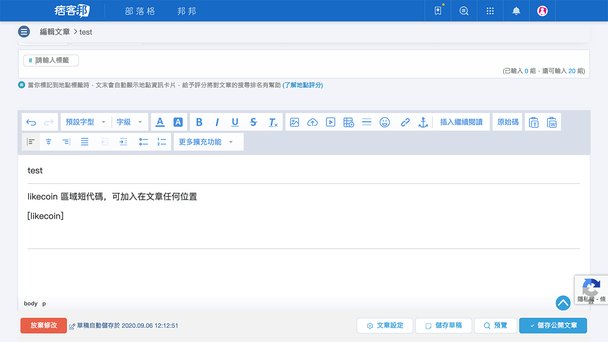Image resolution: width=608 pixels, height=342 pixels.
Task: Insert a horizontal divider line
Action: coord(366,122)
